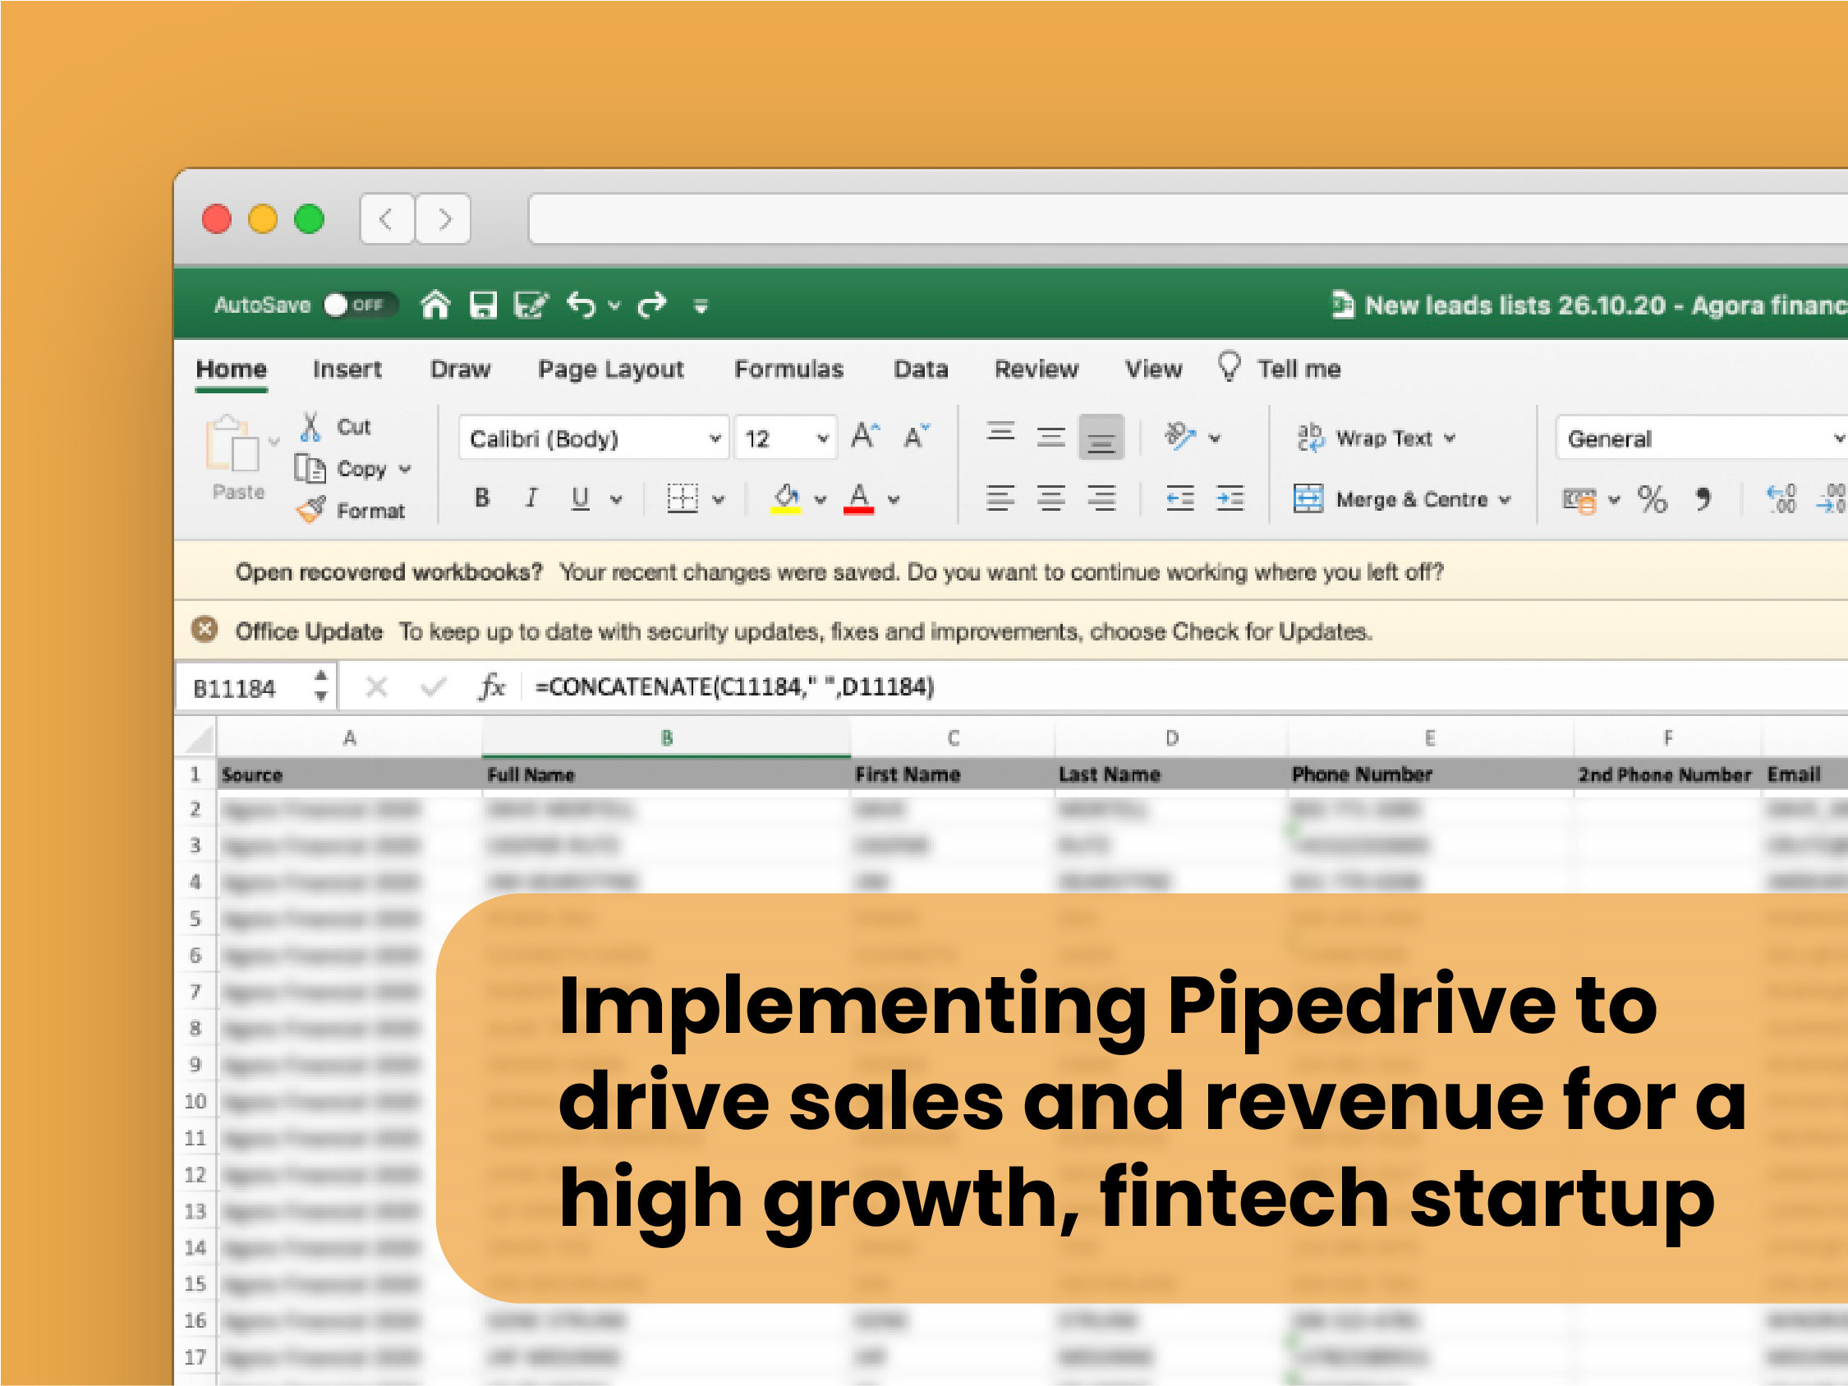Click the text Orientation icon
1848x1386 pixels.
[1180, 436]
